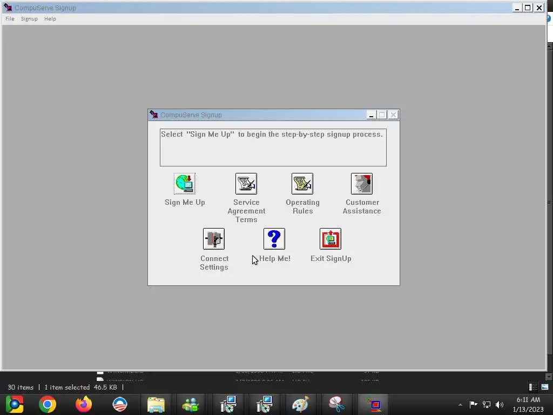Click the Action Center flag tray icon
Image resolution: width=553 pixels, height=415 pixels.
tap(473, 404)
